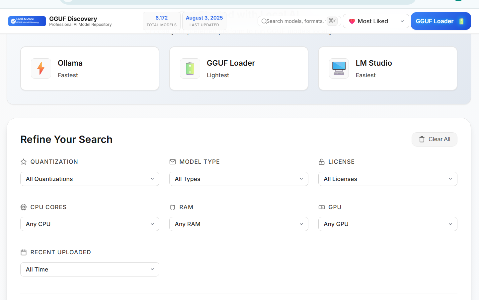The image size is (479, 300).
Task: Open the Most Liked sort dropdown
Action: (x=376, y=21)
